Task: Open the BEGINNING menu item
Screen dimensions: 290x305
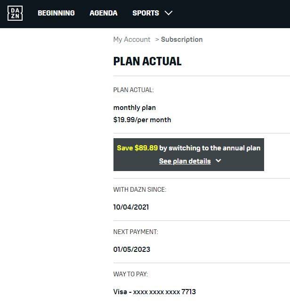Action: coord(56,13)
